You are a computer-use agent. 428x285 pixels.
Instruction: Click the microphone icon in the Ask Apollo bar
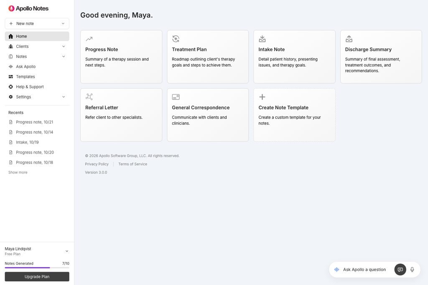coord(412,270)
